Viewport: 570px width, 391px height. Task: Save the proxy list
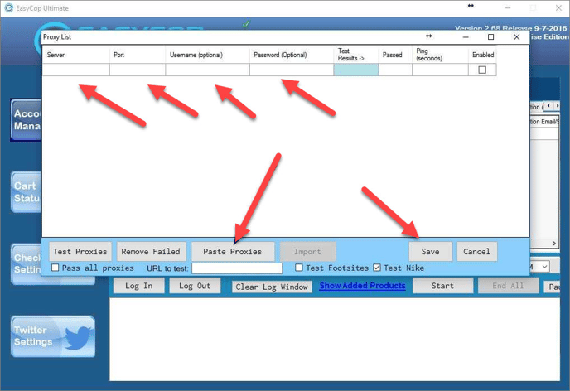[431, 252]
